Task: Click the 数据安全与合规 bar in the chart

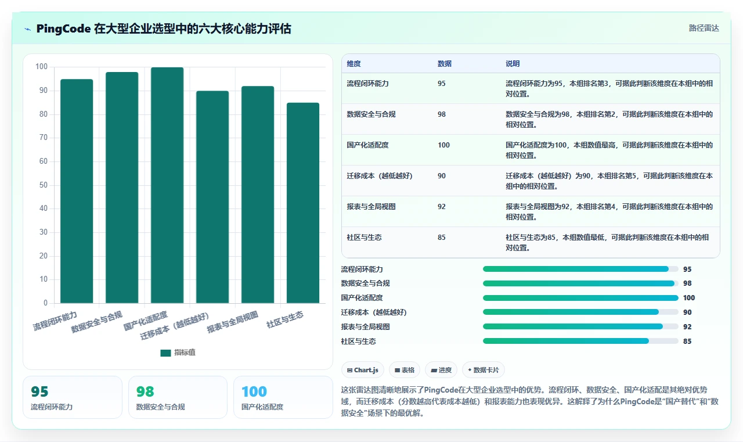Action: (122, 188)
